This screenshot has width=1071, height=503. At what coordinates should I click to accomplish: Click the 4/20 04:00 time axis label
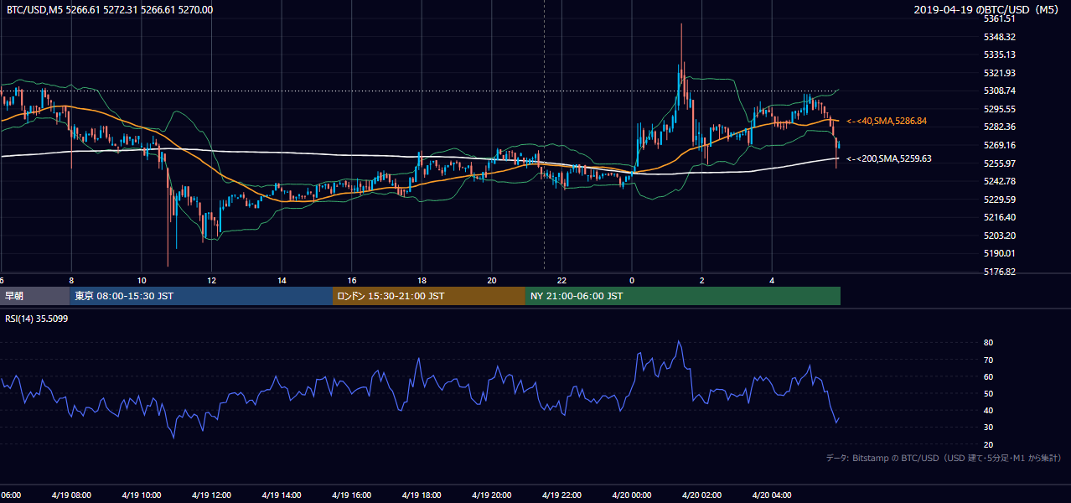(x=772, y=495)
